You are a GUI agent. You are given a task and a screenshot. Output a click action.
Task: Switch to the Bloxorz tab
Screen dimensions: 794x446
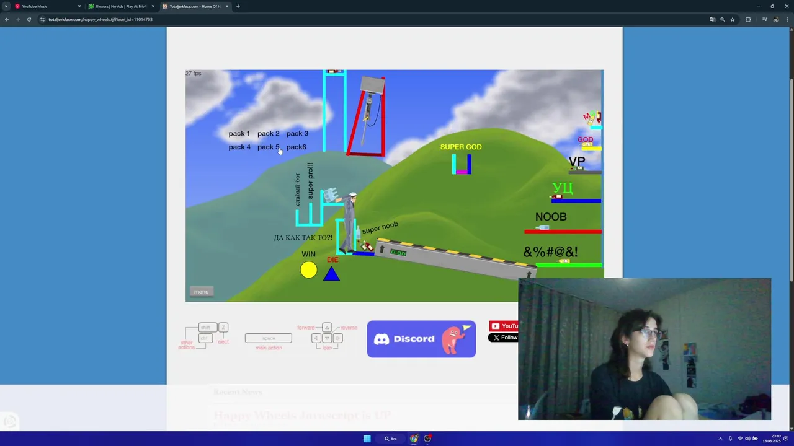[121, 6]
